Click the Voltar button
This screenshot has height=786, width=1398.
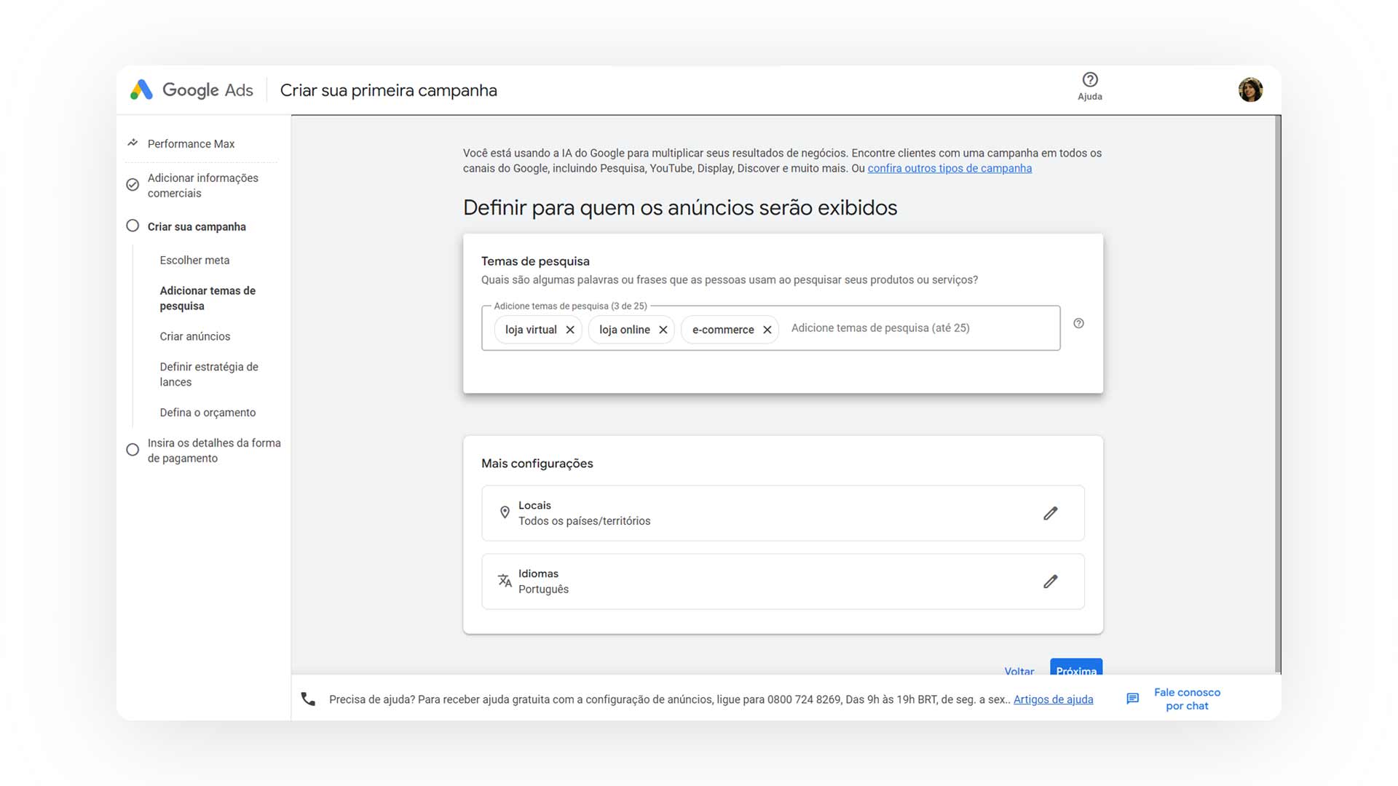pos(1019,670)
